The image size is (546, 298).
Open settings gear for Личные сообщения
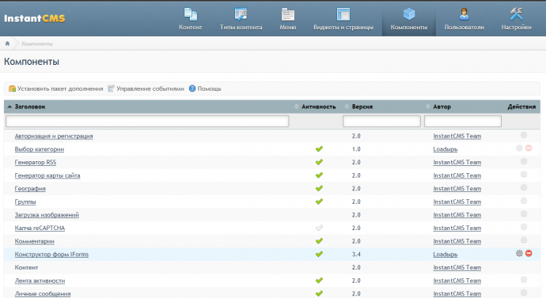tap(524, 292)
